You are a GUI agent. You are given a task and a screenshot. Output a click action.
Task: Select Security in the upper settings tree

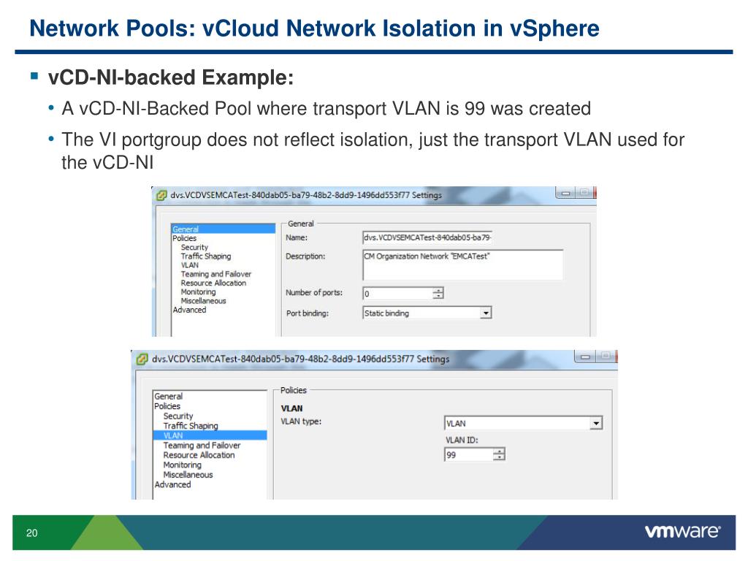(x=194, y=247)
